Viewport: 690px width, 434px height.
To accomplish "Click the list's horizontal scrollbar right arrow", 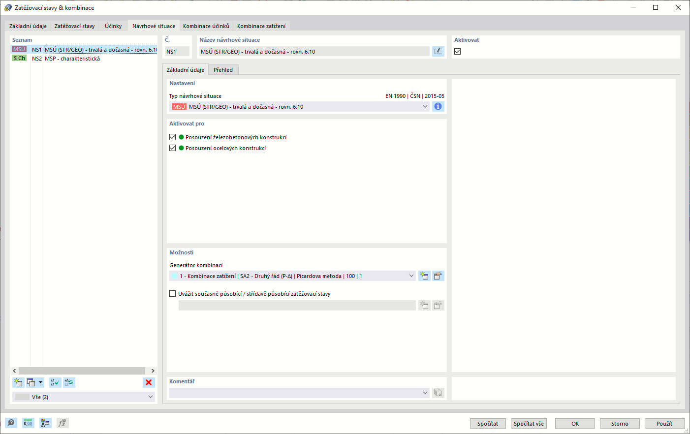I will click(153, 371).
